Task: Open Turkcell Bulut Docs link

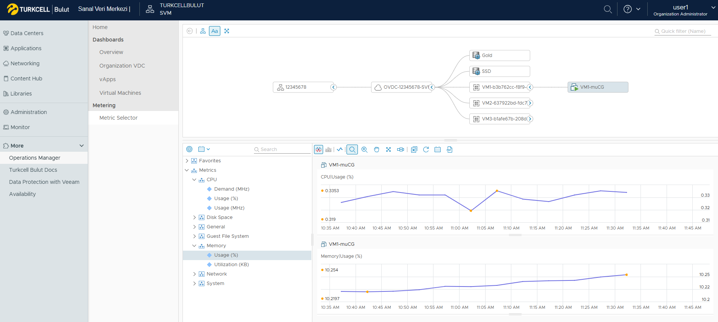Action: (x=33, y=170)
